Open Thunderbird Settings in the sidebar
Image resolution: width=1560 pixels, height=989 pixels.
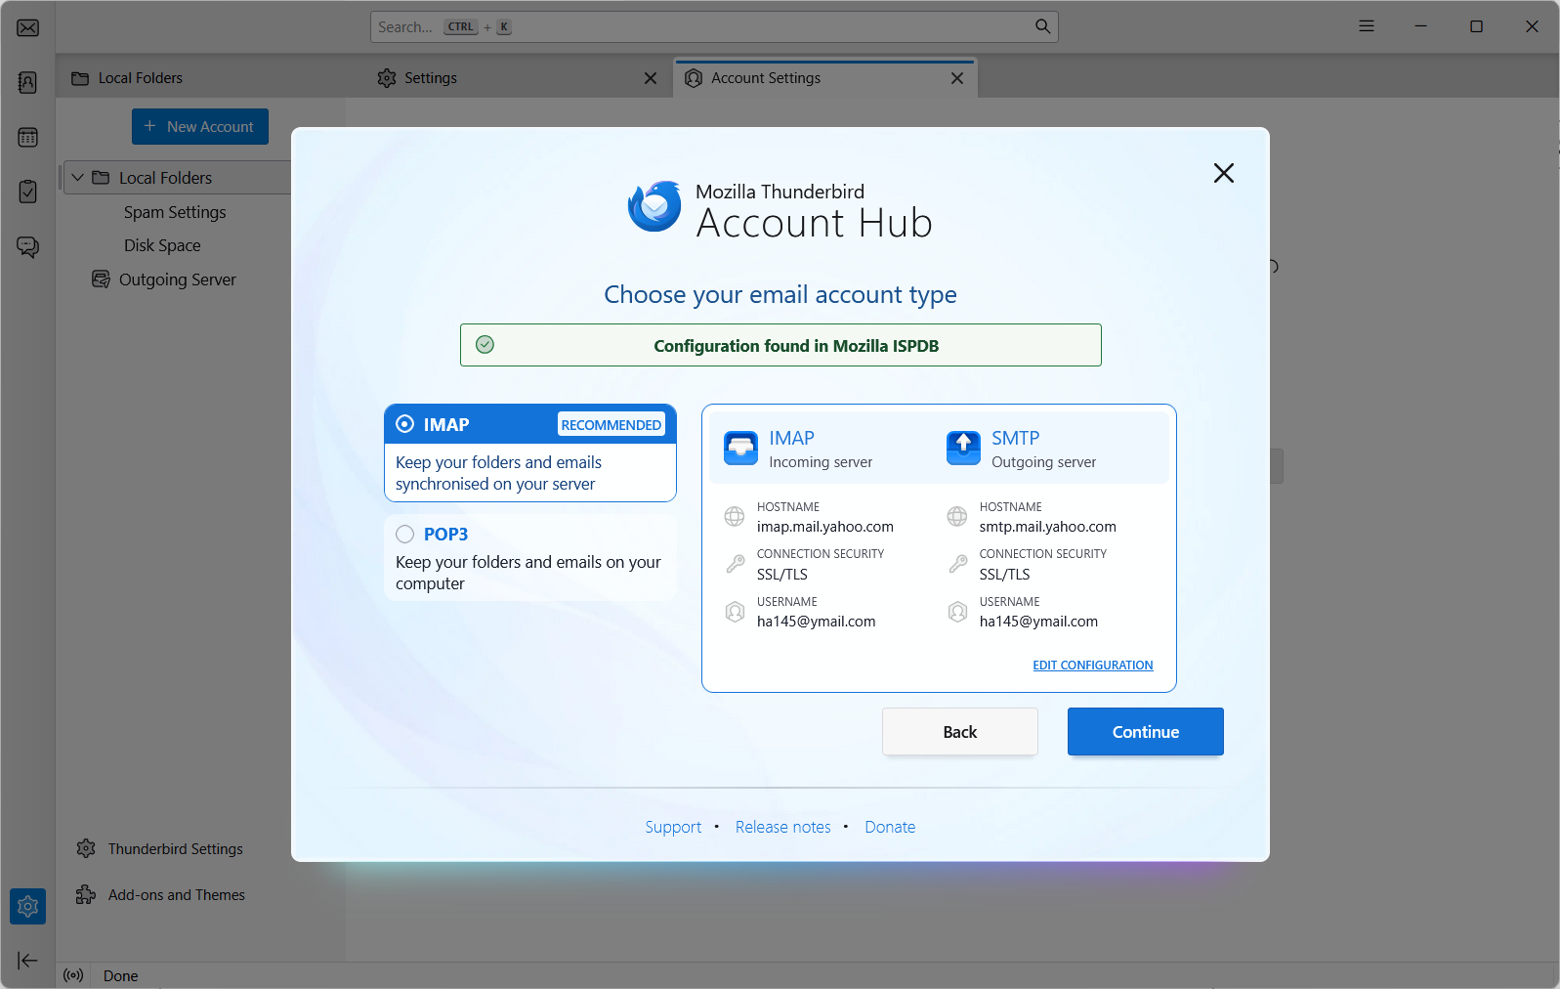[161, 849]
